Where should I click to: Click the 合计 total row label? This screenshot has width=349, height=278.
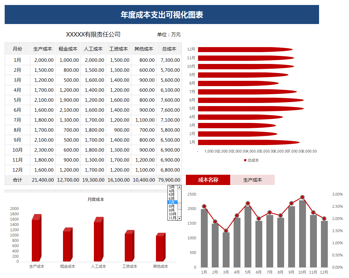coord(17,180)
